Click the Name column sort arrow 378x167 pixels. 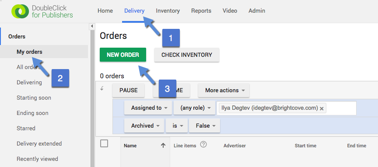tap(163, 145)
